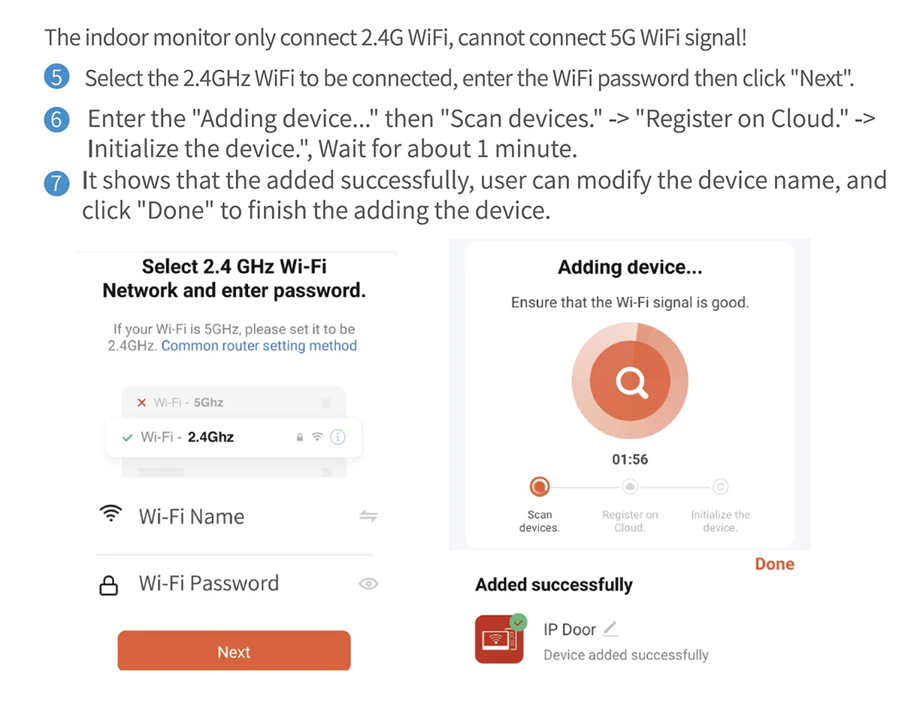Click the red X beside Wi-Fi 5Ghz

(142, 402)
